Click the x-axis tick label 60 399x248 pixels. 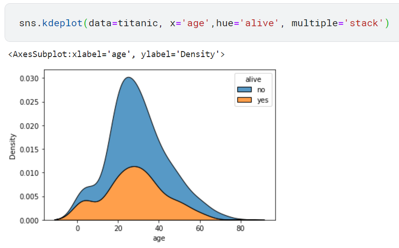[x=200, y=228]
